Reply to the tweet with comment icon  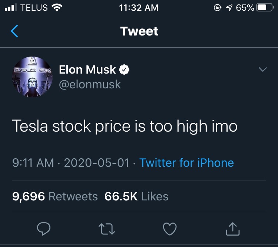coord(44,229)
